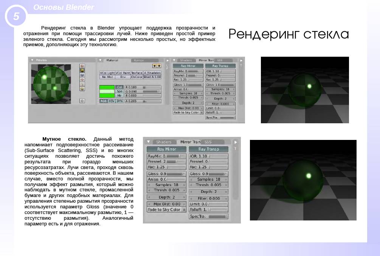The image size is (380, 256).
Task: Click the A 0.205 alpha field
Action: [x=143, y=101]
